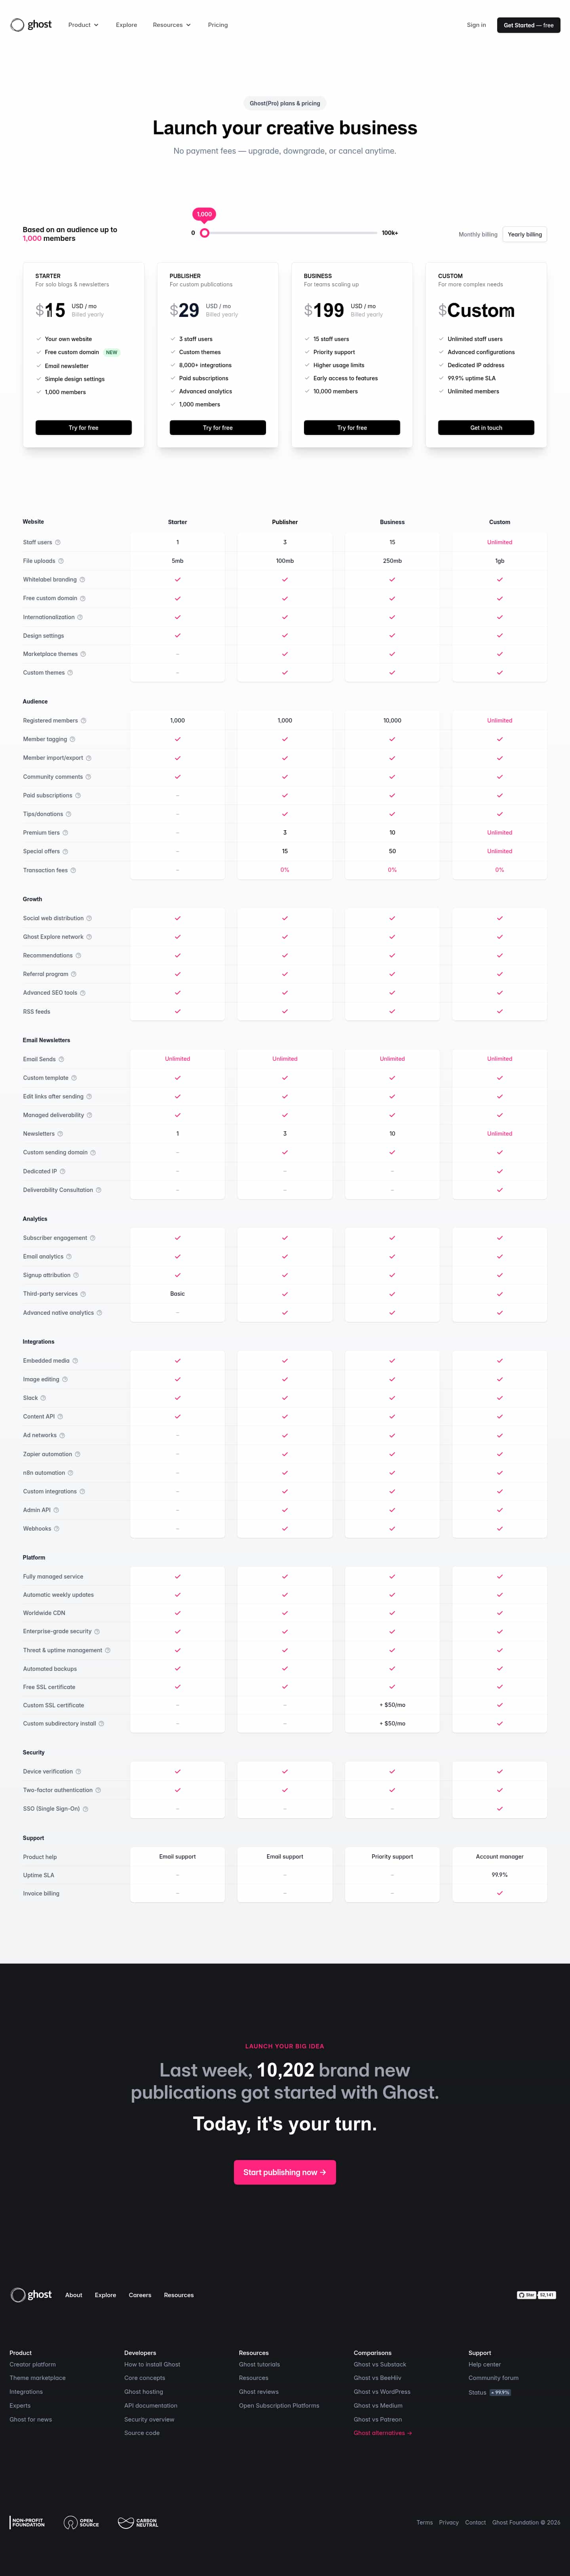
Task: Click the help icon beside Zapier automation
Action: click(78, 1454)
